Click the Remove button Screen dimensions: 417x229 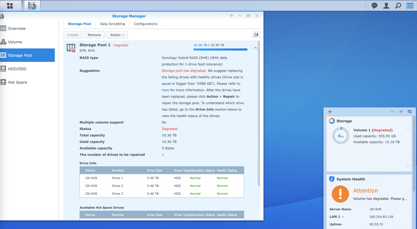point(94,35)
